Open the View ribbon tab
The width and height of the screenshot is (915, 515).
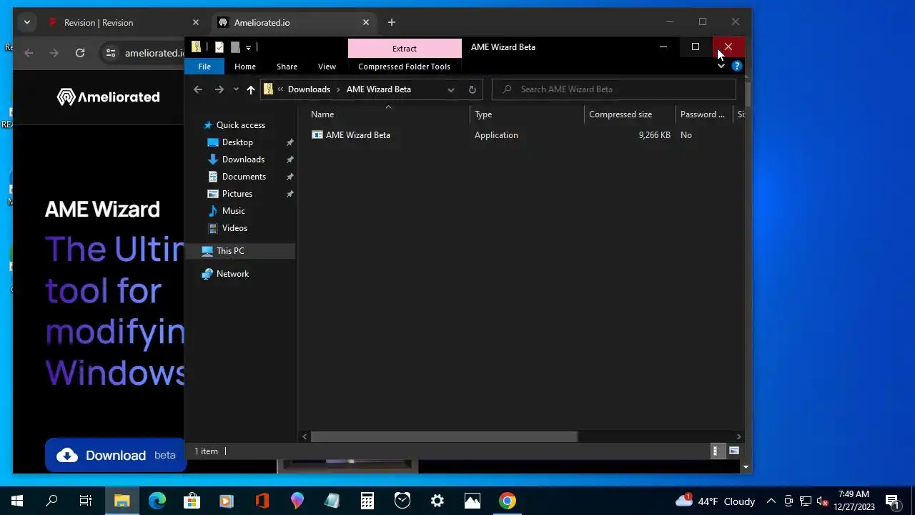click(327, 67)
